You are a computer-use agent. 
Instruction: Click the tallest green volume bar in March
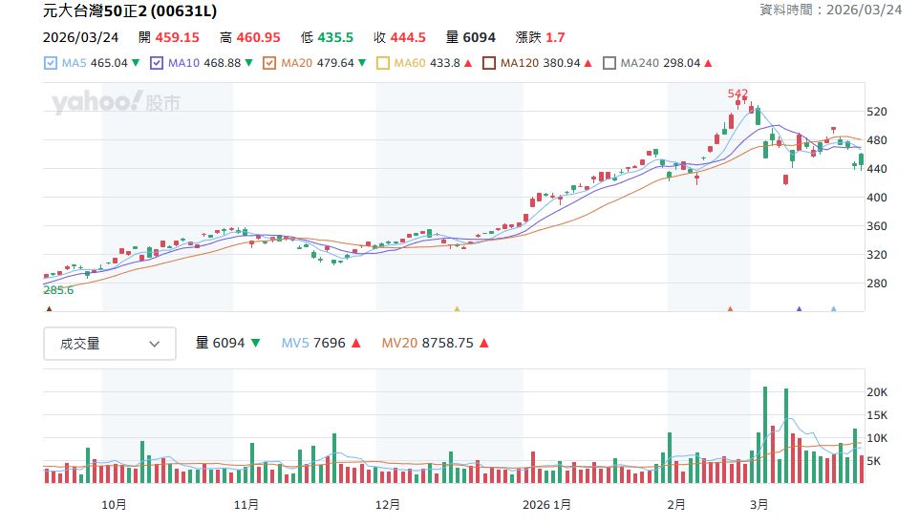(x=765, y=435)
